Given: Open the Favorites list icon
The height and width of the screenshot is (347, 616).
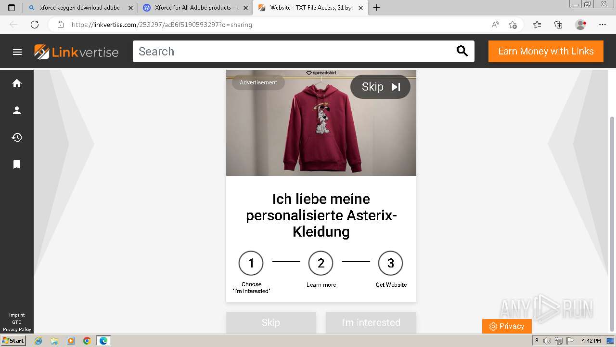Looking at the screenshot, I should [x=537, y=25].
